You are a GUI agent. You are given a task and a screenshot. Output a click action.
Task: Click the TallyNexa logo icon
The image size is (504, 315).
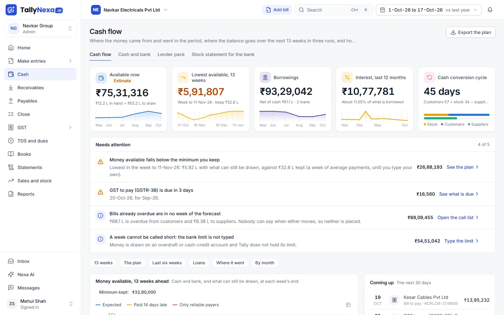click(11, 10)
